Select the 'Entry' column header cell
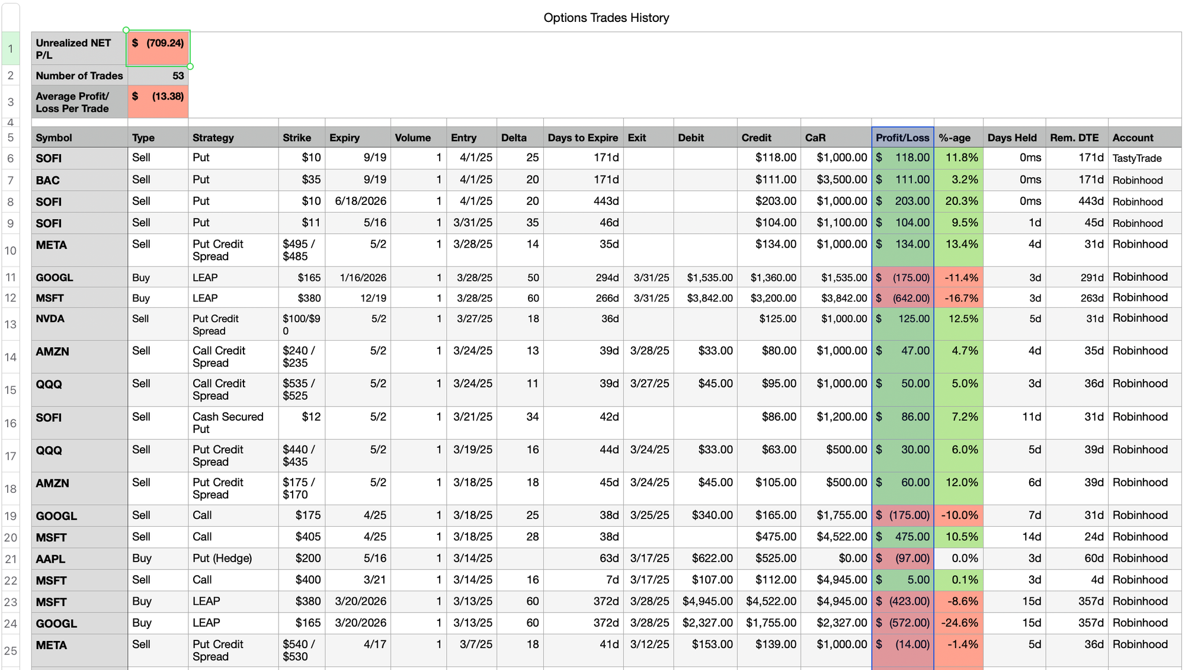The height and width of the screenshot is (670, 1185). click(x=472, y=137)
